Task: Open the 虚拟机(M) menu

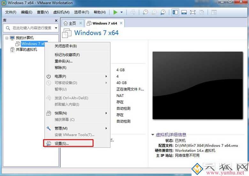Action: coord(61,12)
